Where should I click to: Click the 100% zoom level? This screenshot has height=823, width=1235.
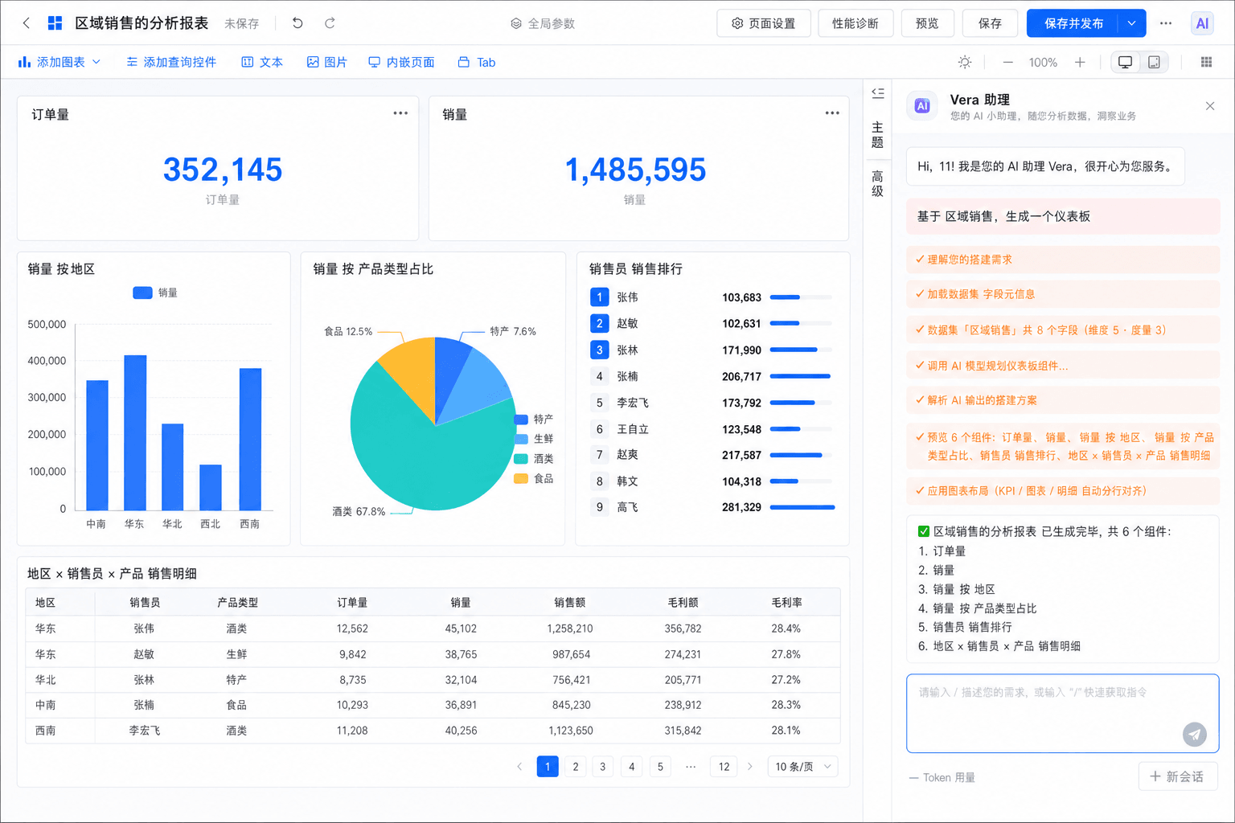[x=1043, y=62]
